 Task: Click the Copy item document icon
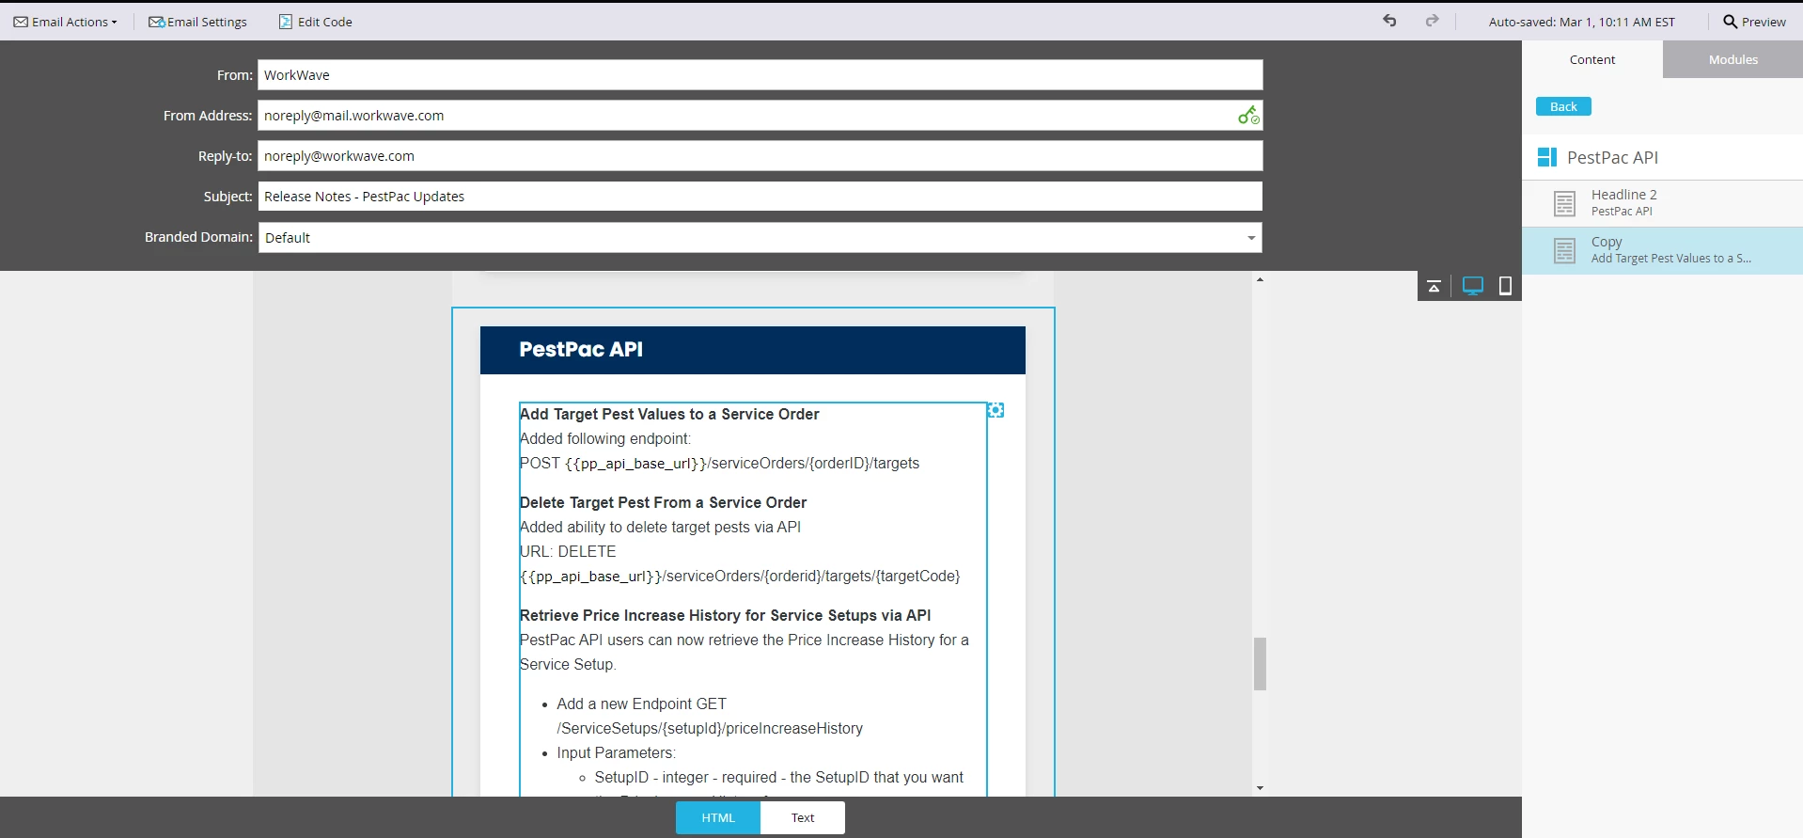[1564, 251]
